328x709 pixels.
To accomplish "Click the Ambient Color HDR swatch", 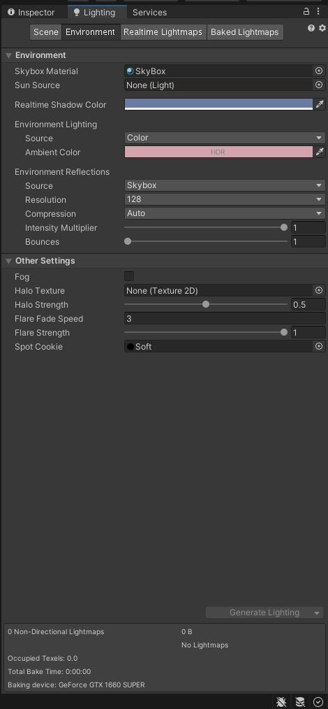I will click(218, 152).
